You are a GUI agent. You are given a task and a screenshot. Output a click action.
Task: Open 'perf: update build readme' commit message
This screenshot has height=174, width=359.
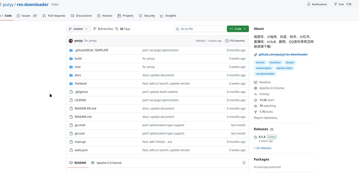(160, 92)
